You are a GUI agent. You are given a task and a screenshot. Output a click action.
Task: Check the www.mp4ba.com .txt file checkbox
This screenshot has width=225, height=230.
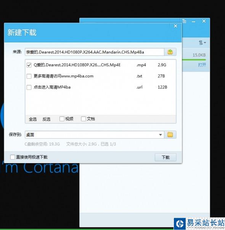(29, 76)
